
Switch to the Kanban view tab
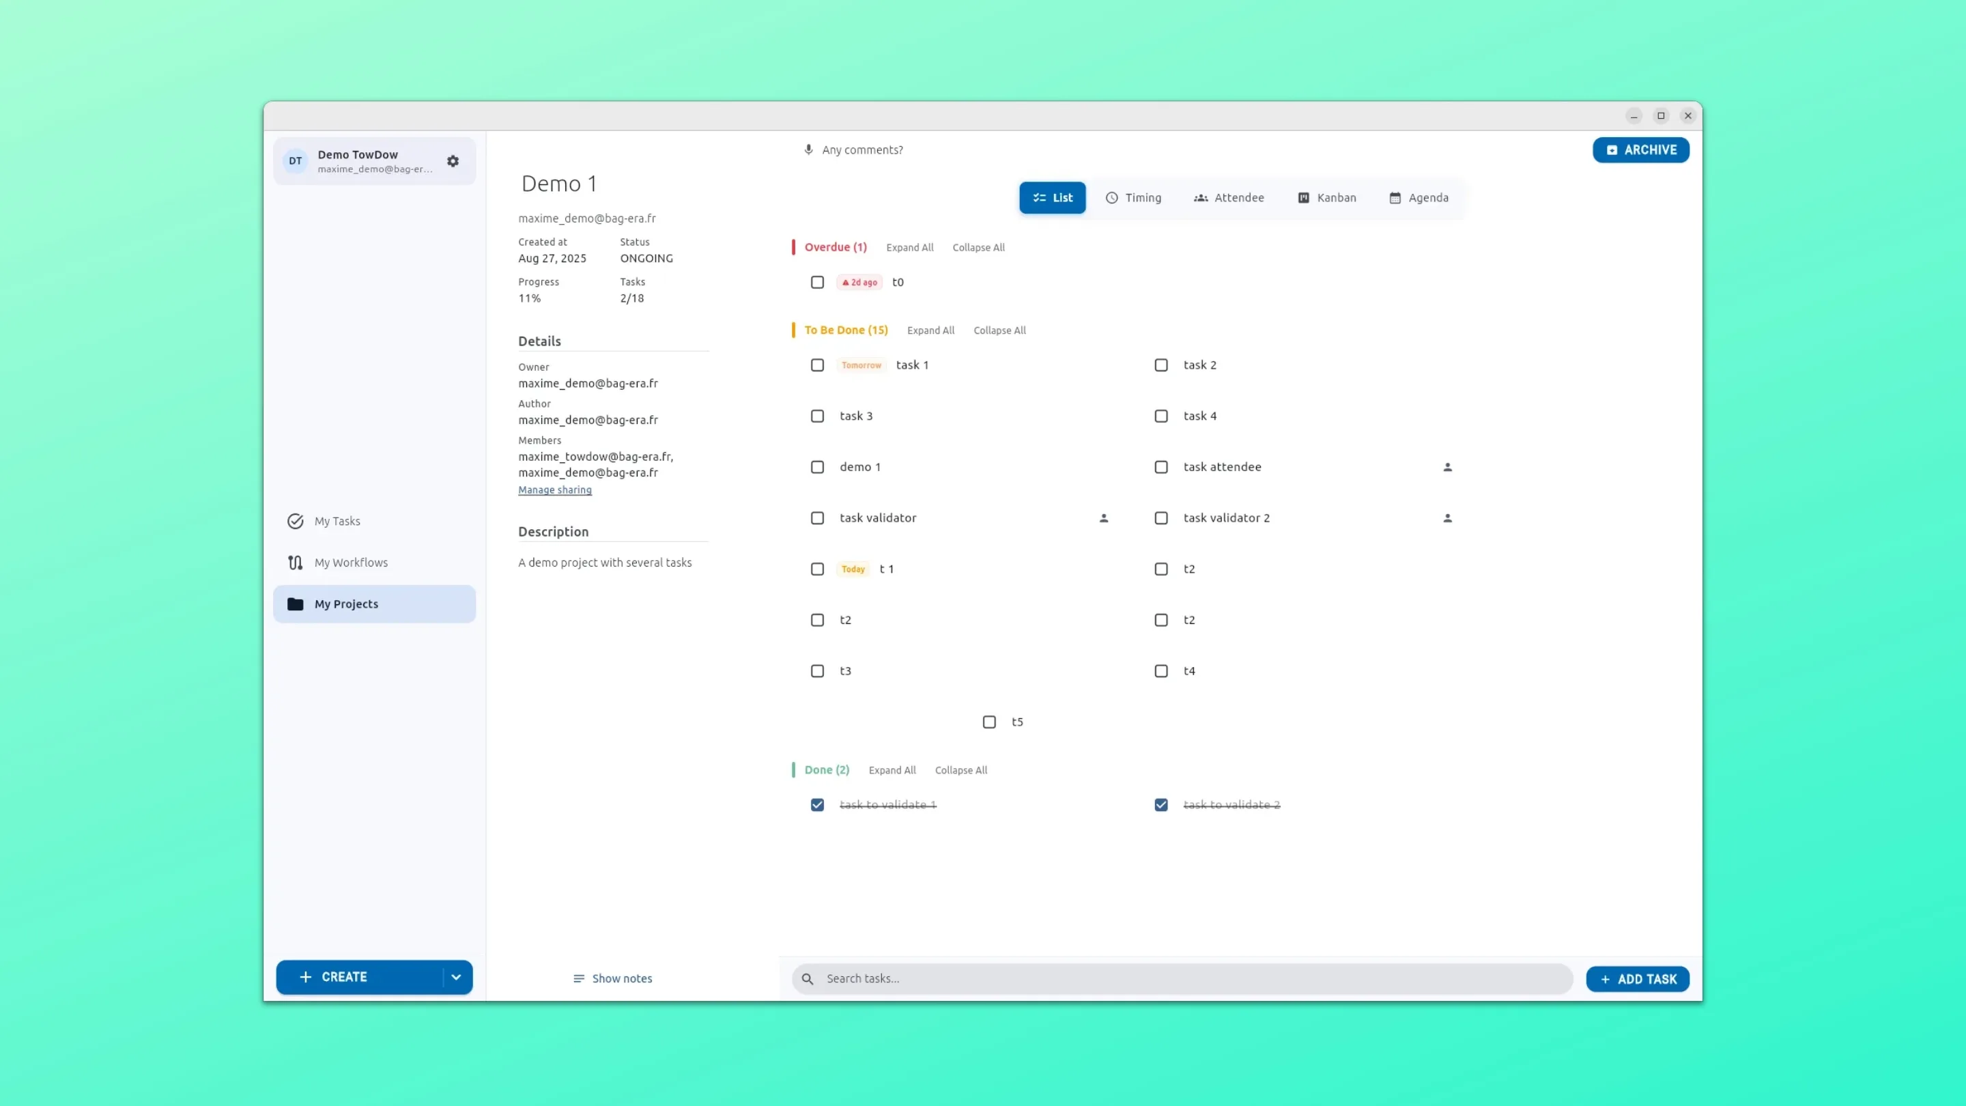[x=1326, y=198]
